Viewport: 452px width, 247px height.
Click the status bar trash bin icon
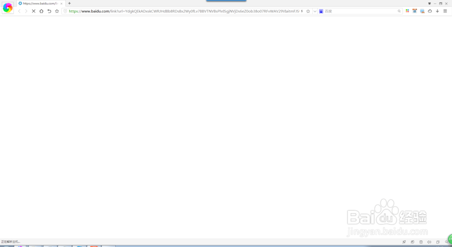[421, 242]
